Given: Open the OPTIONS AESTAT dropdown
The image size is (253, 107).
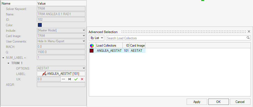Looking at the screenshot, I should click(x=61, y=68).
